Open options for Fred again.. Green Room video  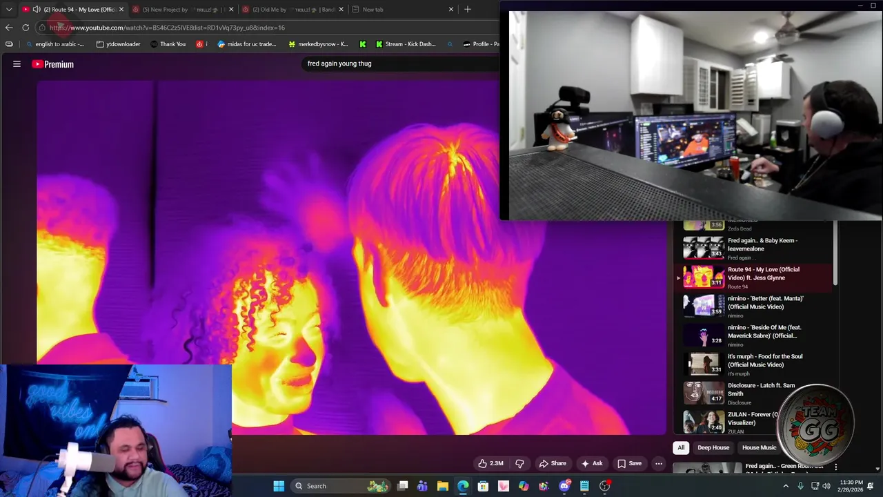coord(836,467)
